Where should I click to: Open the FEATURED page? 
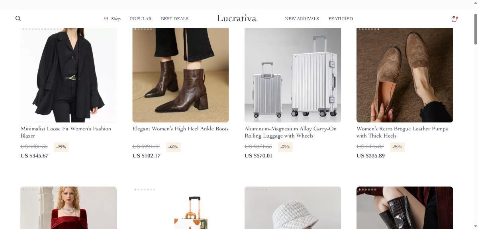(341, 19)
